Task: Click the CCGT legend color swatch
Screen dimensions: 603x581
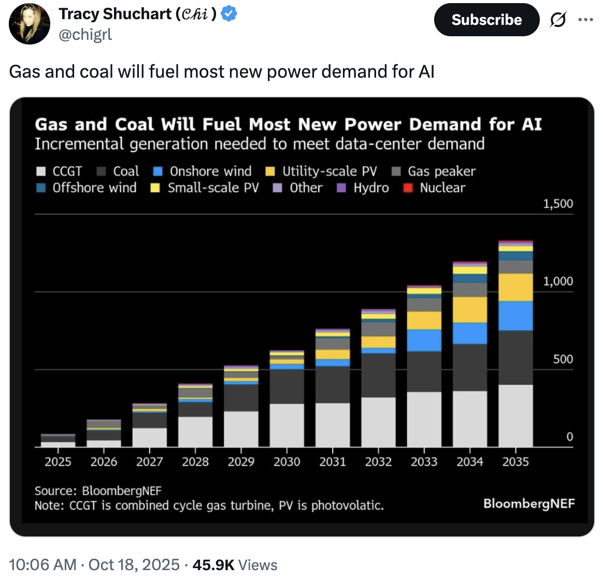Action: [x=41, y=171]
